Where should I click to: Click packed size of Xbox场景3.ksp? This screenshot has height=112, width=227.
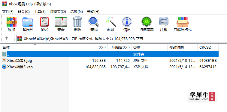[x=120, y=67]
